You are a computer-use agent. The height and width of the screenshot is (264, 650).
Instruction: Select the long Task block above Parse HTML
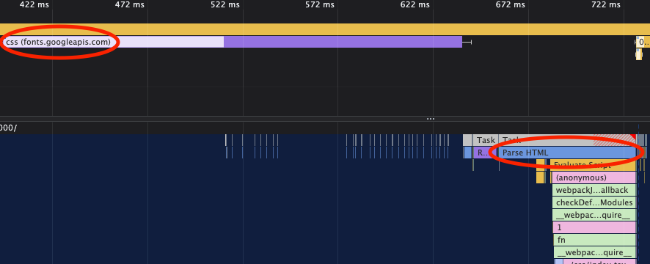coord(567,140)
